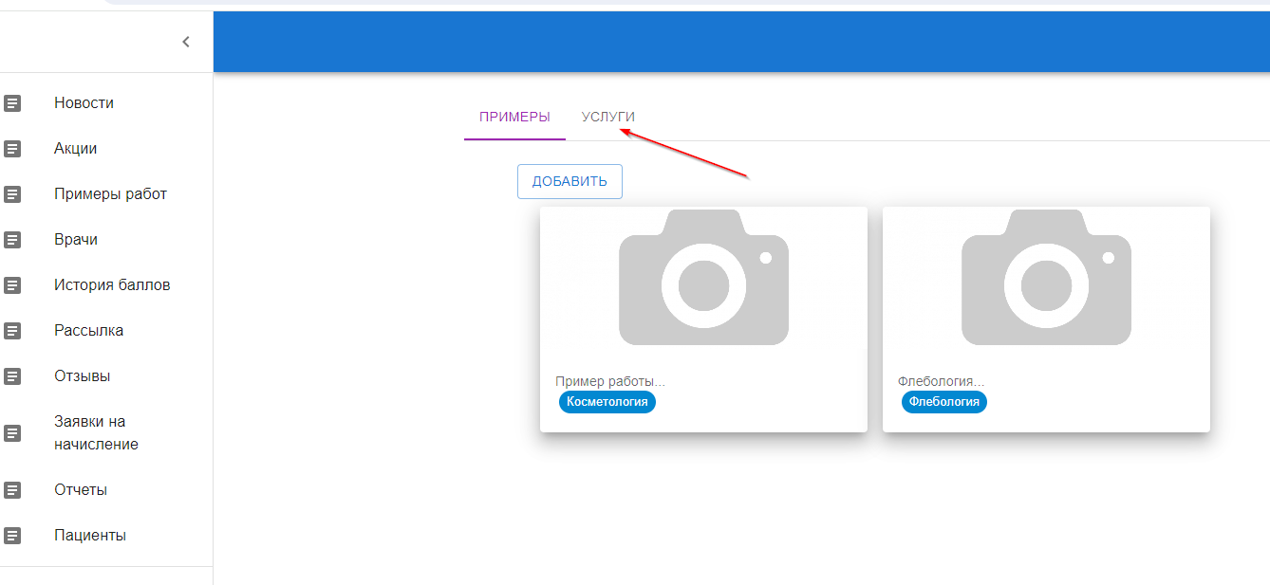
Task: Open the Пример работы card photo placeholder
Action: pyautogui.click(x=703, y=278)
